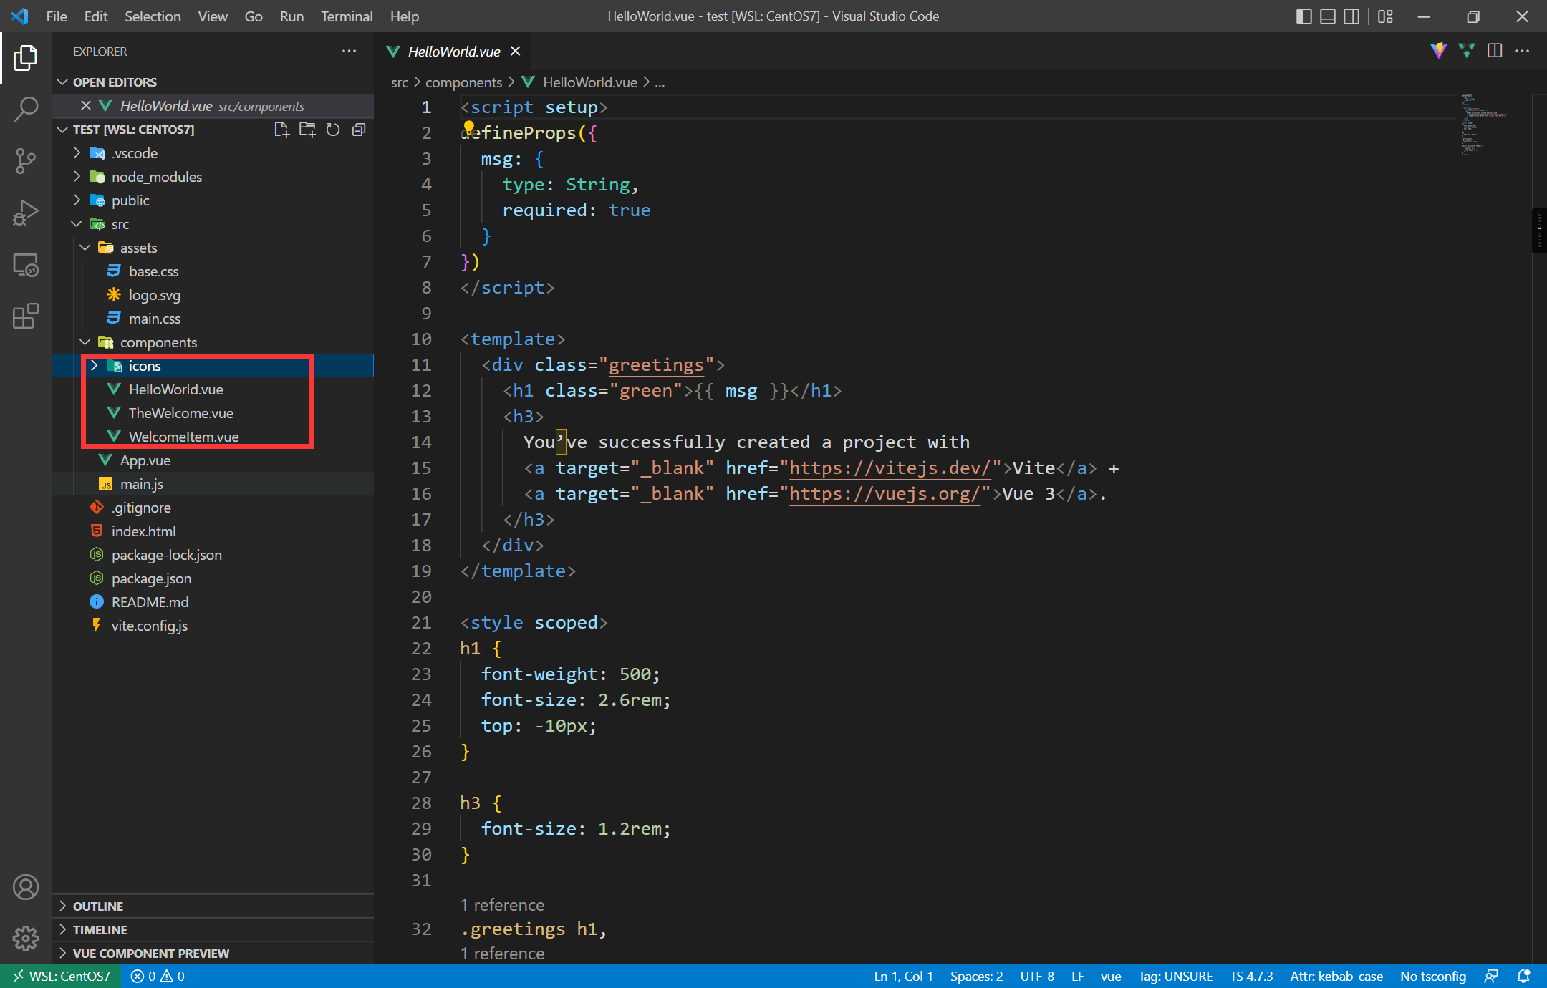Open the Terminal menu
This screenshot has width=1547, height=988.
point(347,16)
